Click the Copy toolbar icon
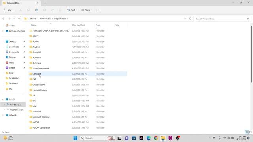Image resolution: width=253 pixels, height=142 pixels. click(x=28, y=10)
